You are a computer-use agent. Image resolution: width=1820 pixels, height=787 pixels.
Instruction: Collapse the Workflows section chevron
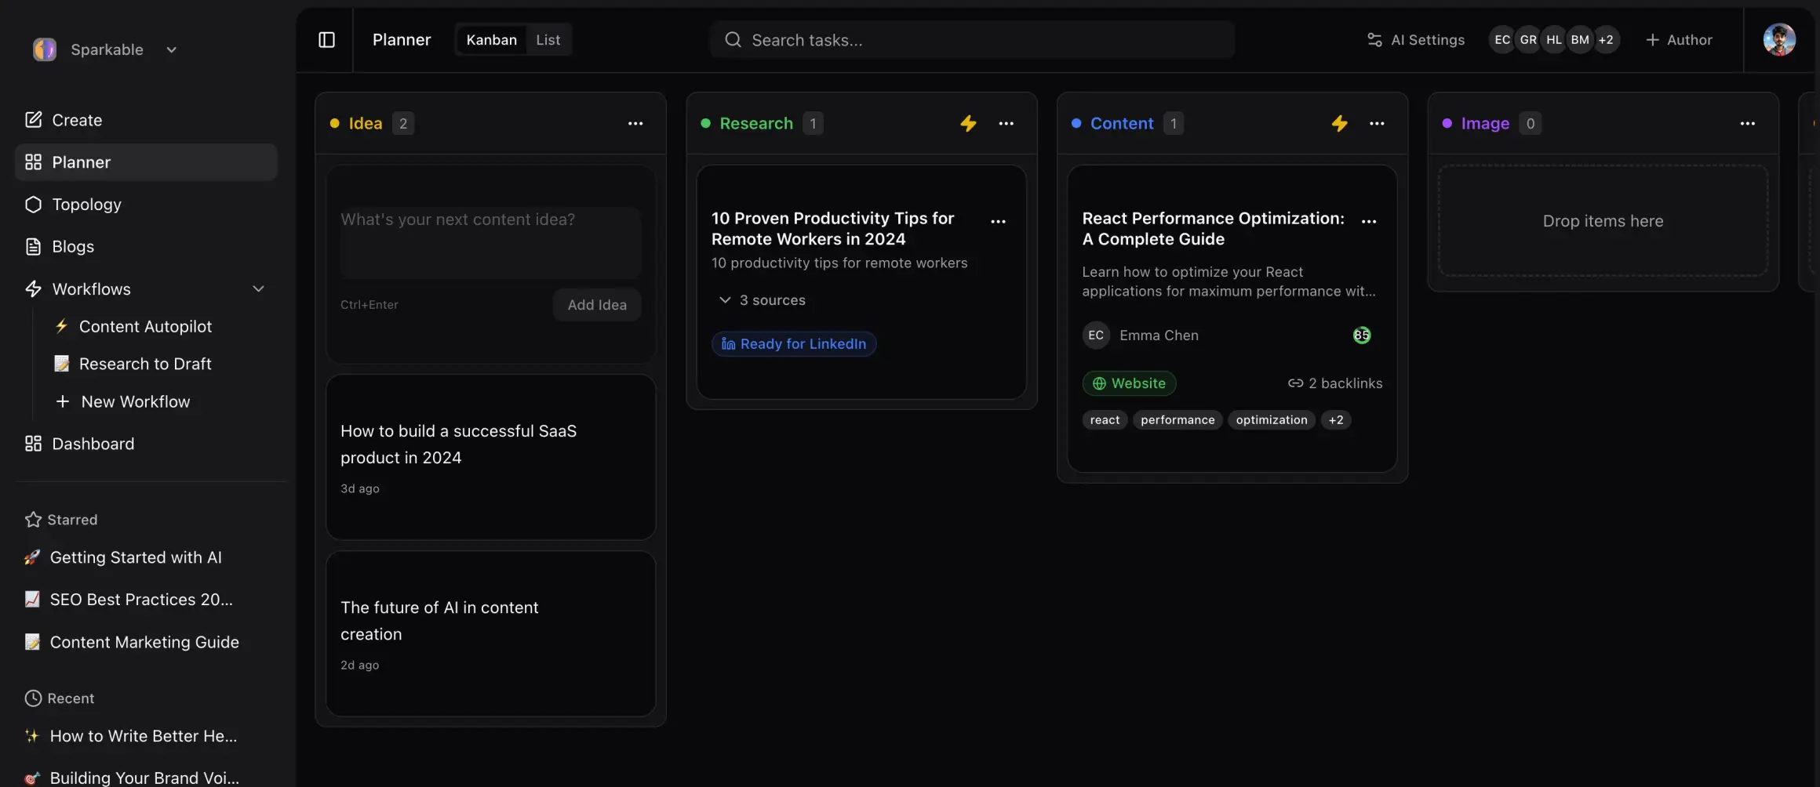coord(258,289)
